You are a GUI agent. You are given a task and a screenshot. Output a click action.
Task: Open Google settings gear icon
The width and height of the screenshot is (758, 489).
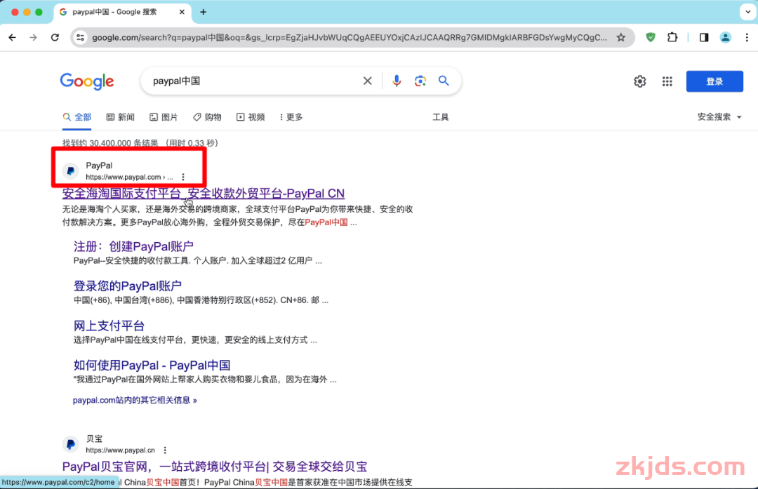[x=639, y=81]
